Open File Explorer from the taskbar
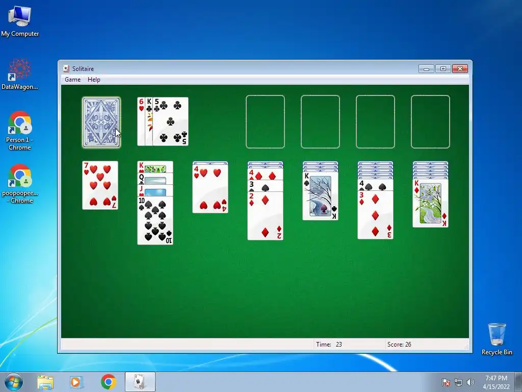 click(45, 382)
